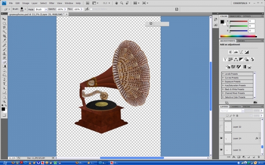Viewport: 265px width, 165px height.
Task: Expand Channel Mixer Presets list
Action: tap(223, 93)
